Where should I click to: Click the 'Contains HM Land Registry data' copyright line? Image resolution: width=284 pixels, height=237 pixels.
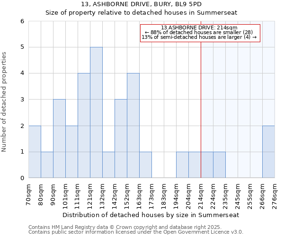(x=125, y=227)
